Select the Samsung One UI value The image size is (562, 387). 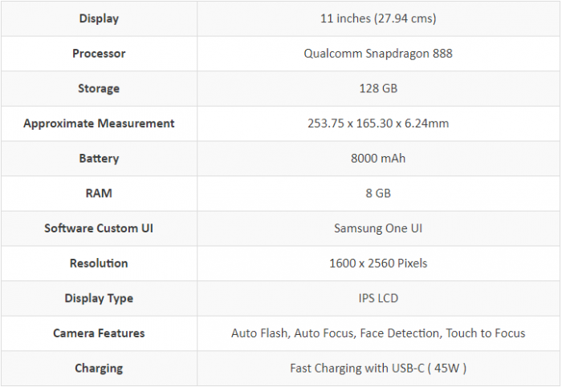click(x=378, y=228)
